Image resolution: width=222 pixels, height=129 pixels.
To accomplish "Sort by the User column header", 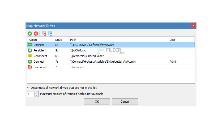I will 181,40.
